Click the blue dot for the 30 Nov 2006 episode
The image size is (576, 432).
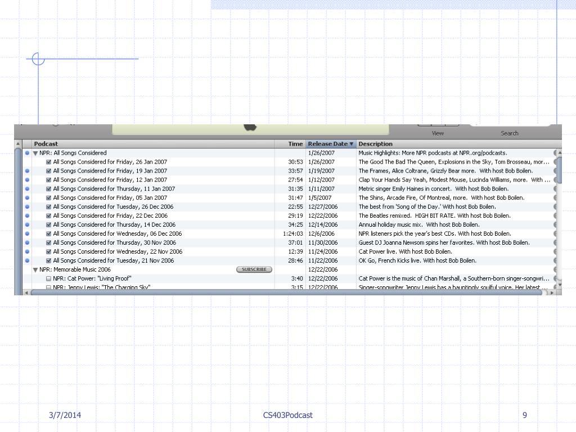click(x=27, y=242)
